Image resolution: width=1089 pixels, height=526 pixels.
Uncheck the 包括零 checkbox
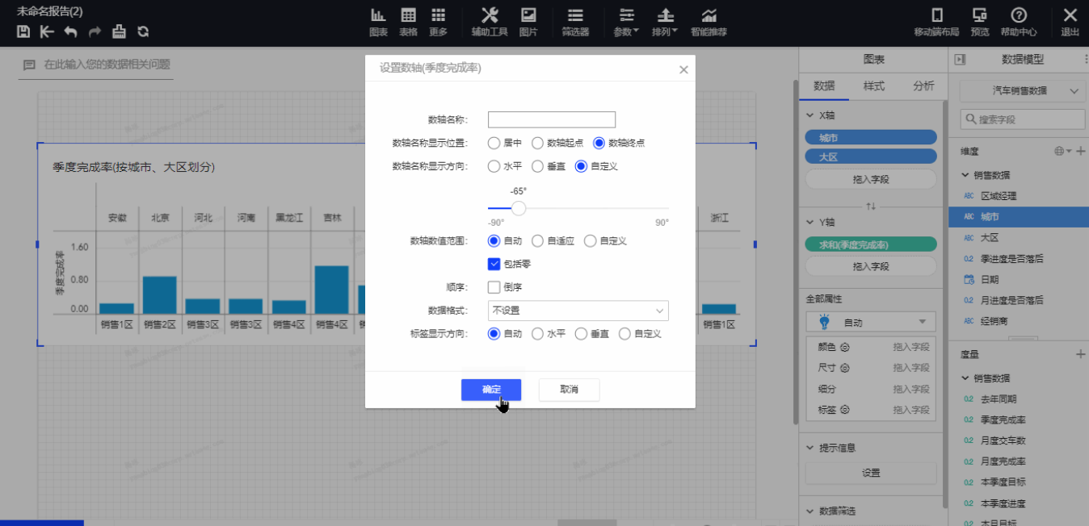point(494,264)
